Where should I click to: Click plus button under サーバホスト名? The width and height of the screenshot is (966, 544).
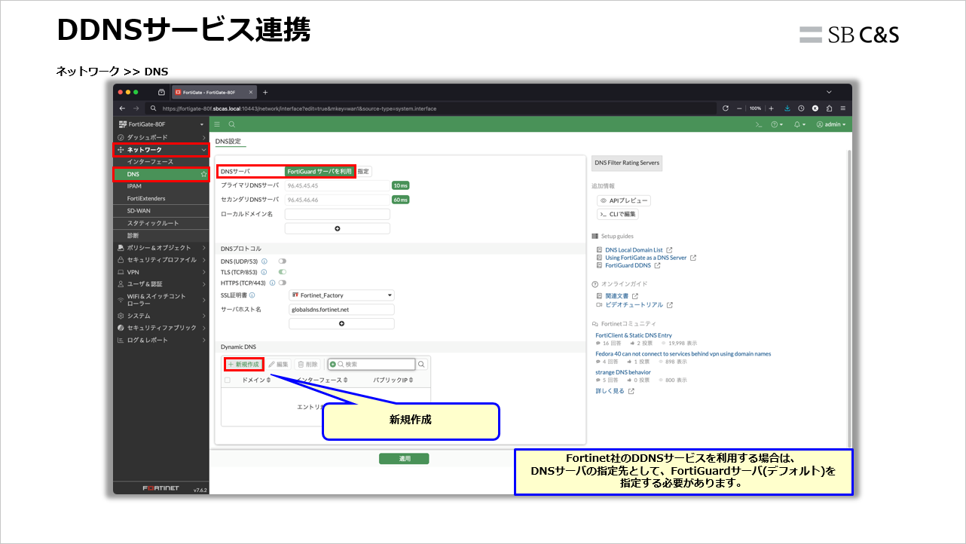(341, 324)
